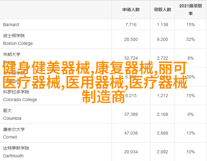
Task: Click the 录取人数 column header
Action: point(163,10)
